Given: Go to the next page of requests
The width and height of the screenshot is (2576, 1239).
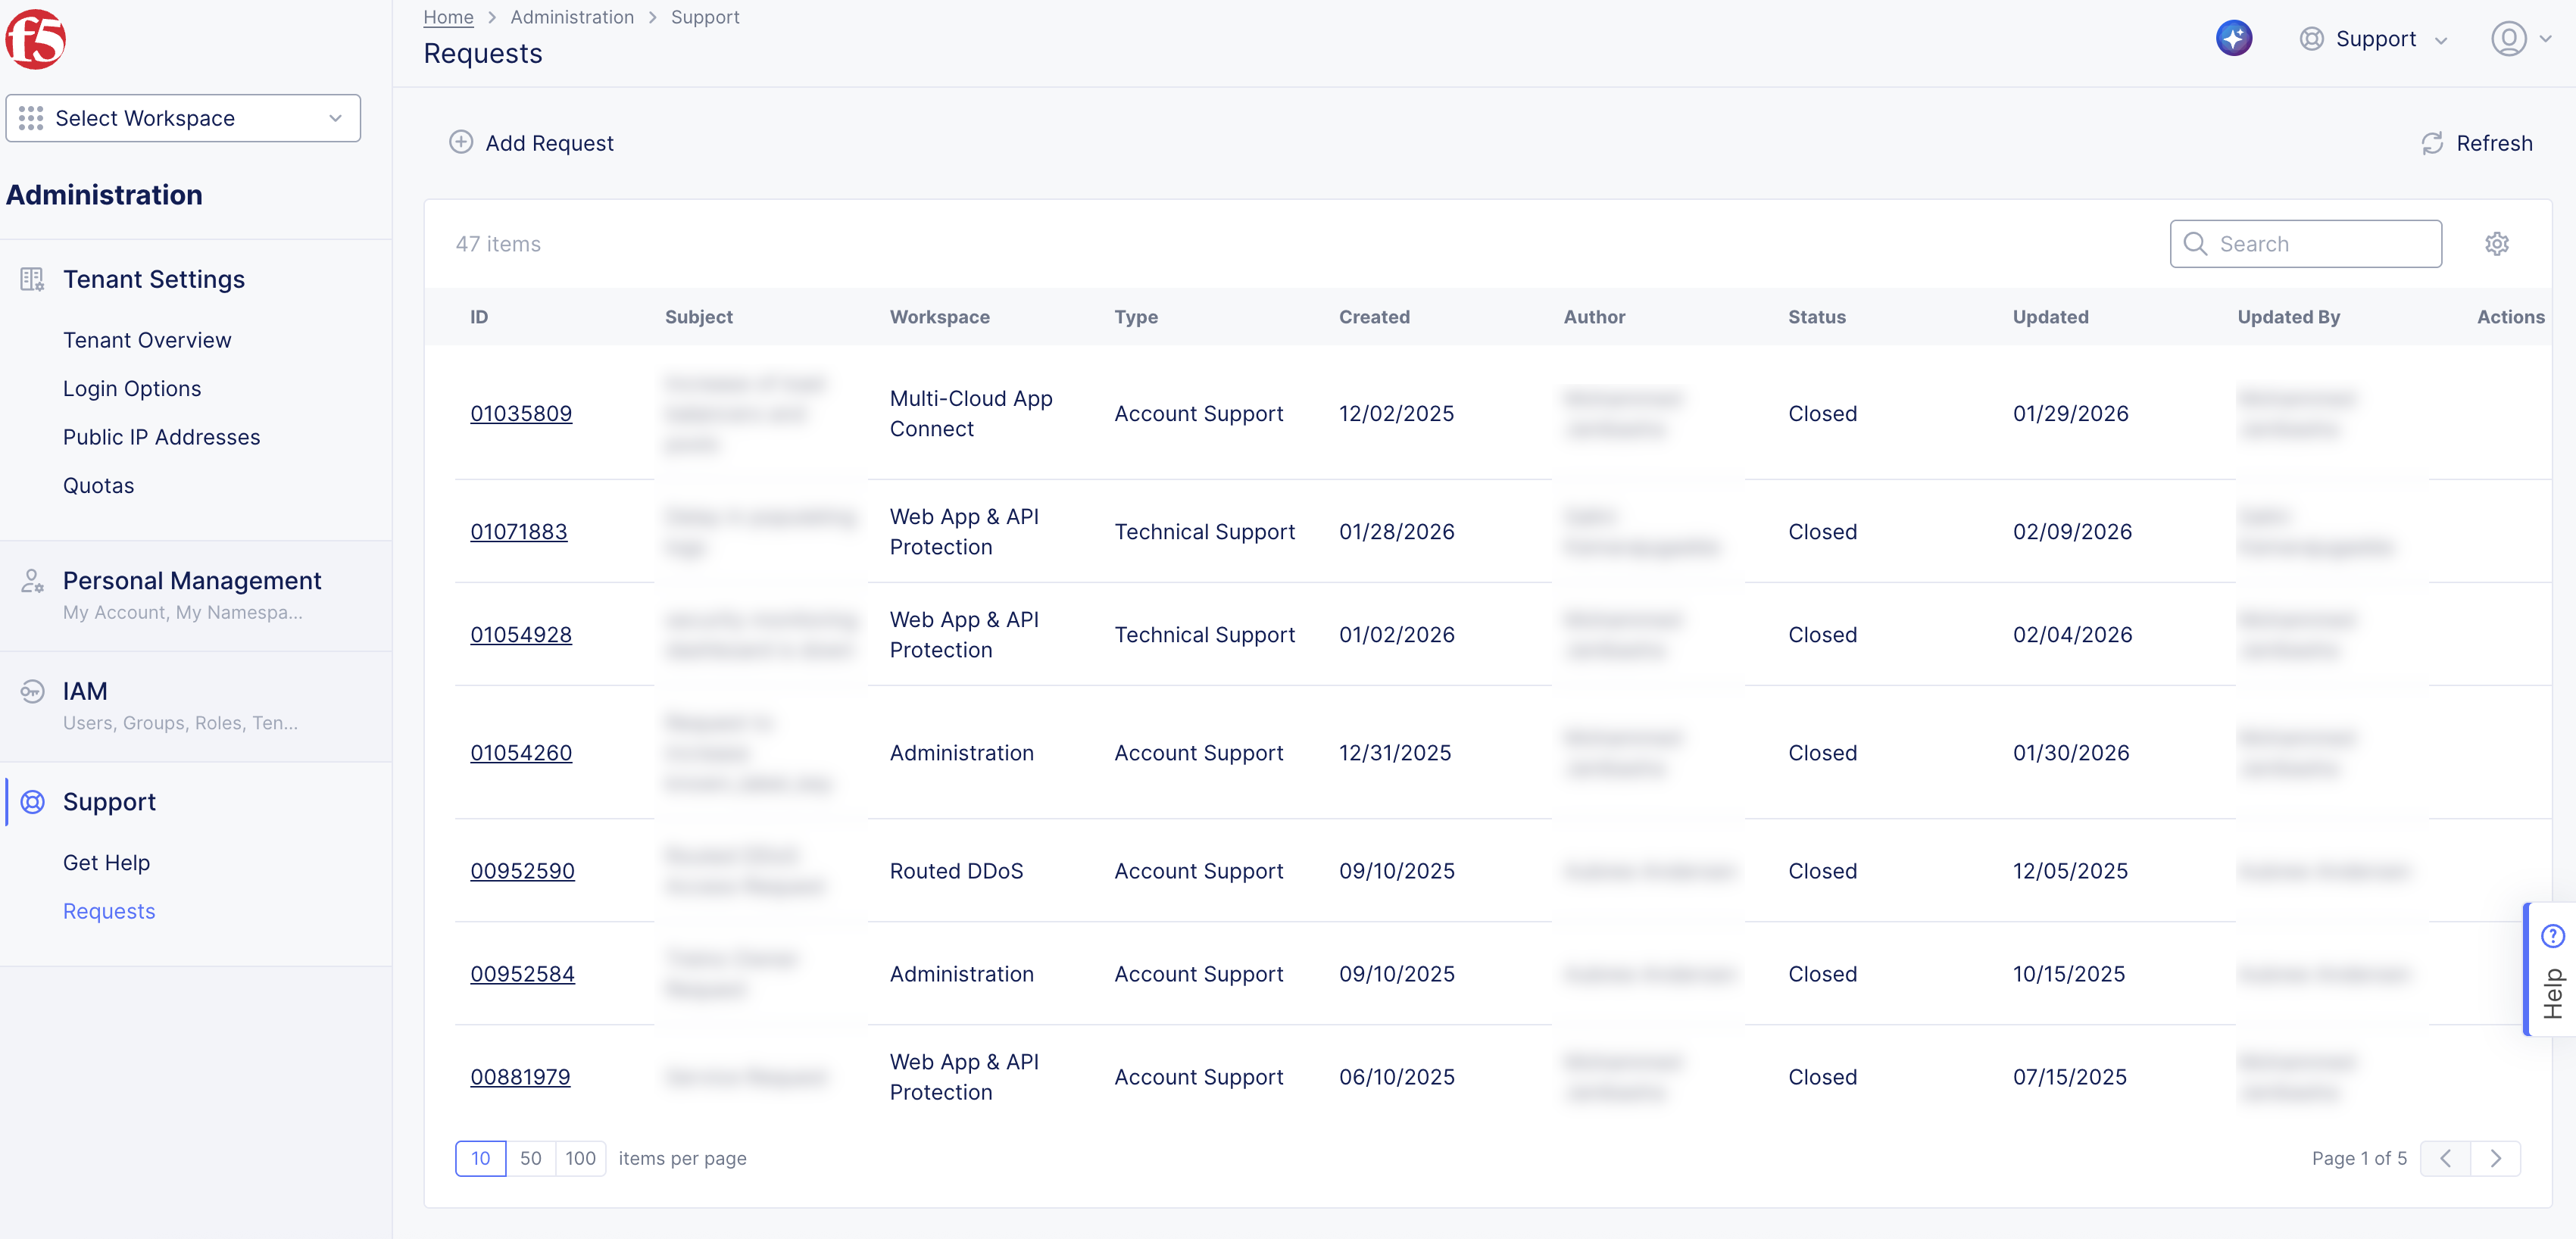Looking at the screenshot, I should click(x=2495, y=1158).
